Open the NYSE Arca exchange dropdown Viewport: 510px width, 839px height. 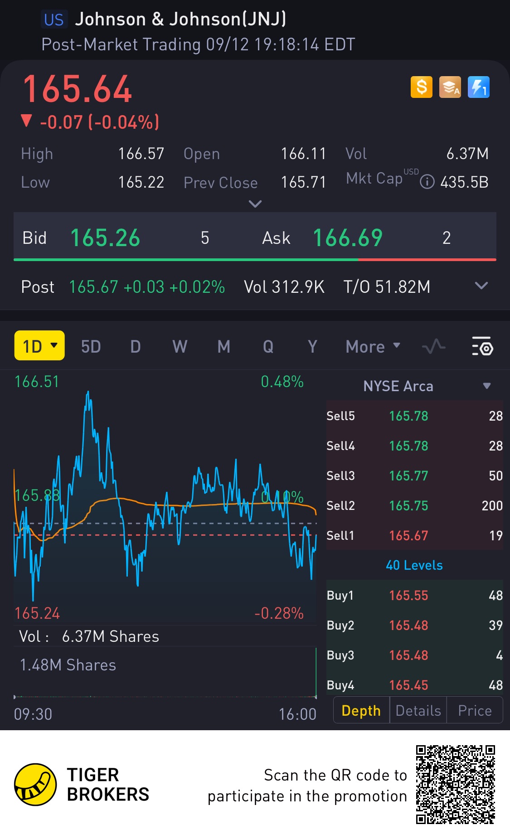pyautogui.click(x=486, y=386)
